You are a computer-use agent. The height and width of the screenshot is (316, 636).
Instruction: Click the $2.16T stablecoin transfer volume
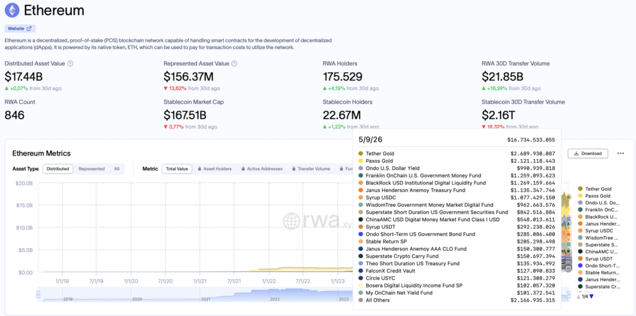click(499, 115)
